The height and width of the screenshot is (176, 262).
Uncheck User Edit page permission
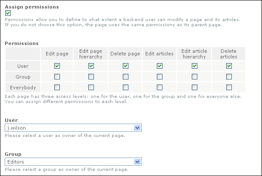(57, 66)
